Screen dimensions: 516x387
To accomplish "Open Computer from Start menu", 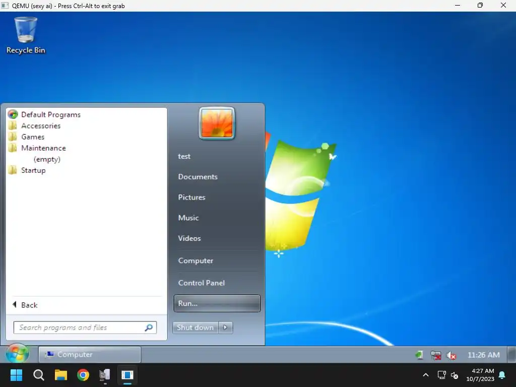I will click(196, 261).
